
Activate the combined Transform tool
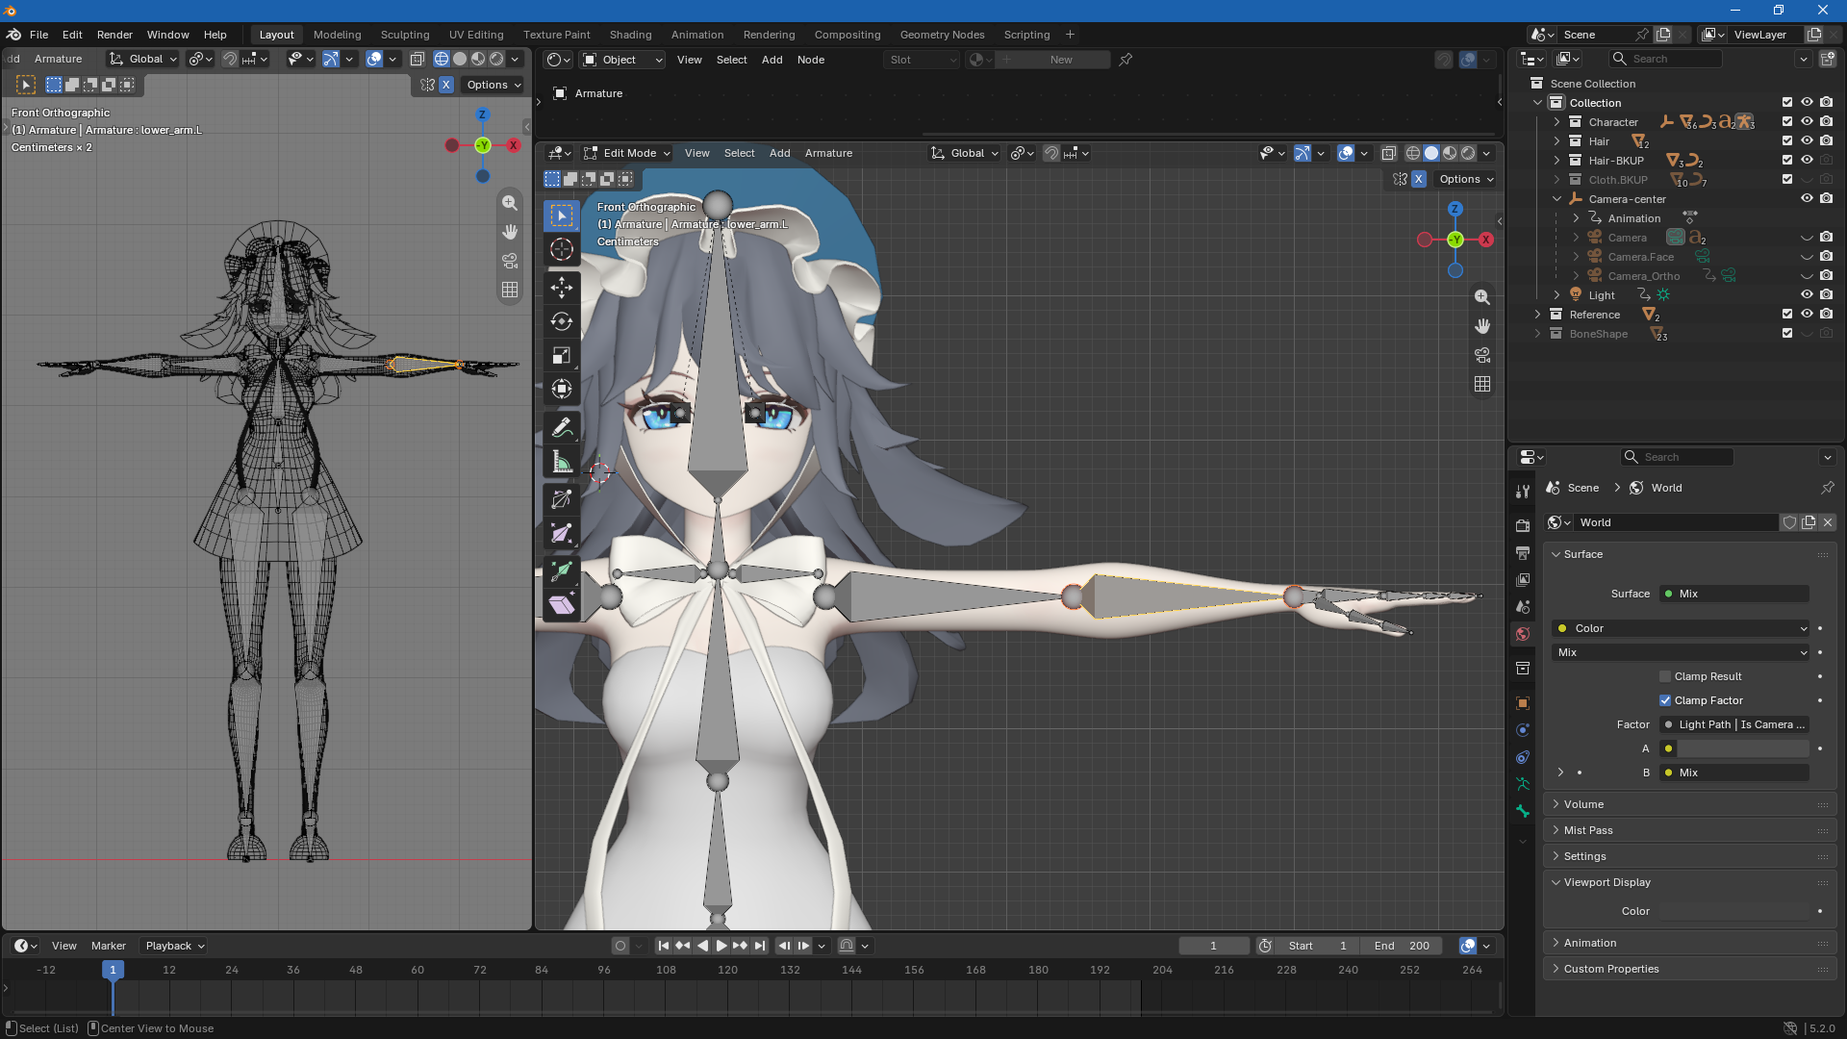click(x=562, y=389)
